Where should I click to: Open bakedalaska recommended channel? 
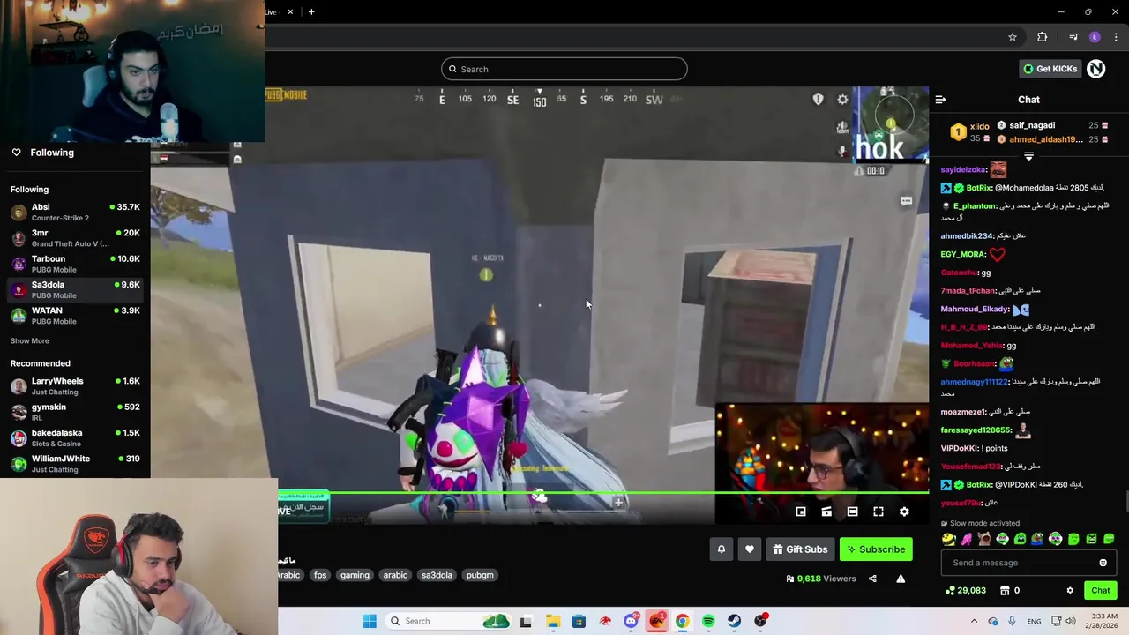(x=75, y=437)
